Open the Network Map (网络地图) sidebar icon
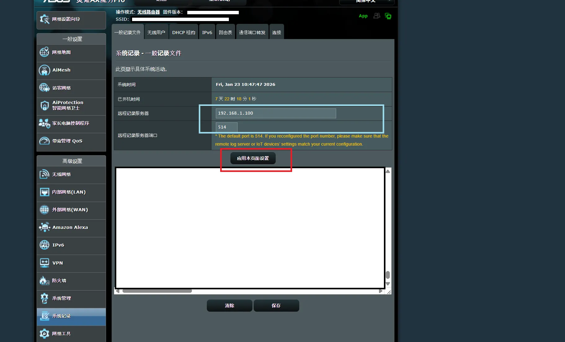 coord(44,52)
